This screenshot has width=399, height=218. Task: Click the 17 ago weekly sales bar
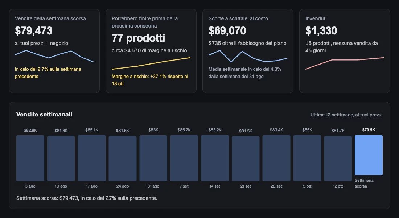92,158
